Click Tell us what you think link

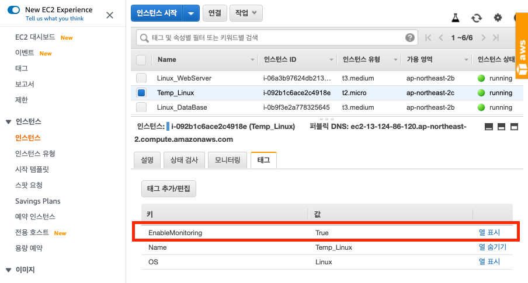coord(54,19)
